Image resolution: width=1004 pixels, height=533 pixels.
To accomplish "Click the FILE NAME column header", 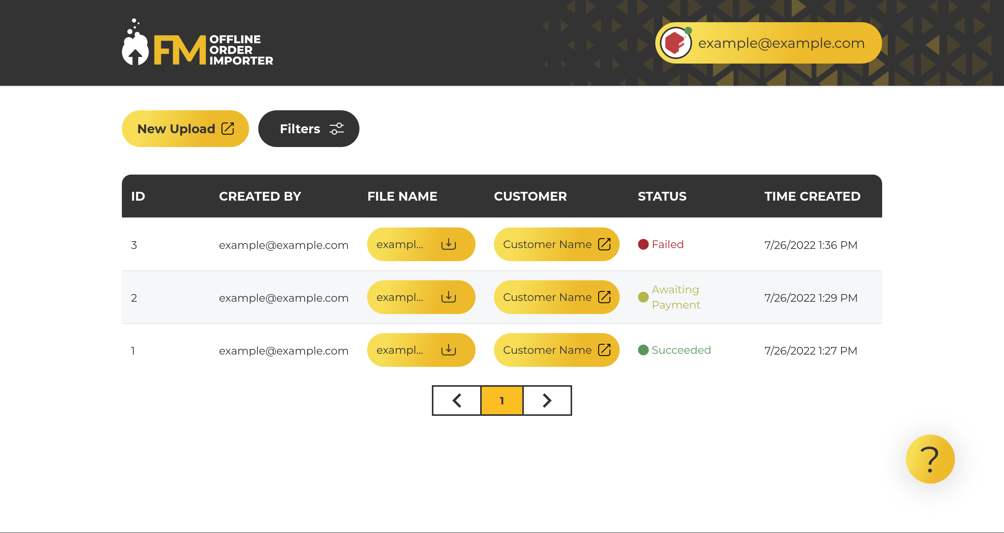I will click(402, 196).
